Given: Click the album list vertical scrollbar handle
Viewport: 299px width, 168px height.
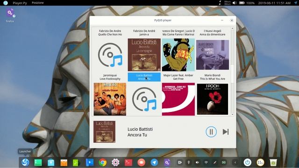Looking at the screenshot, I should point(232,74).
